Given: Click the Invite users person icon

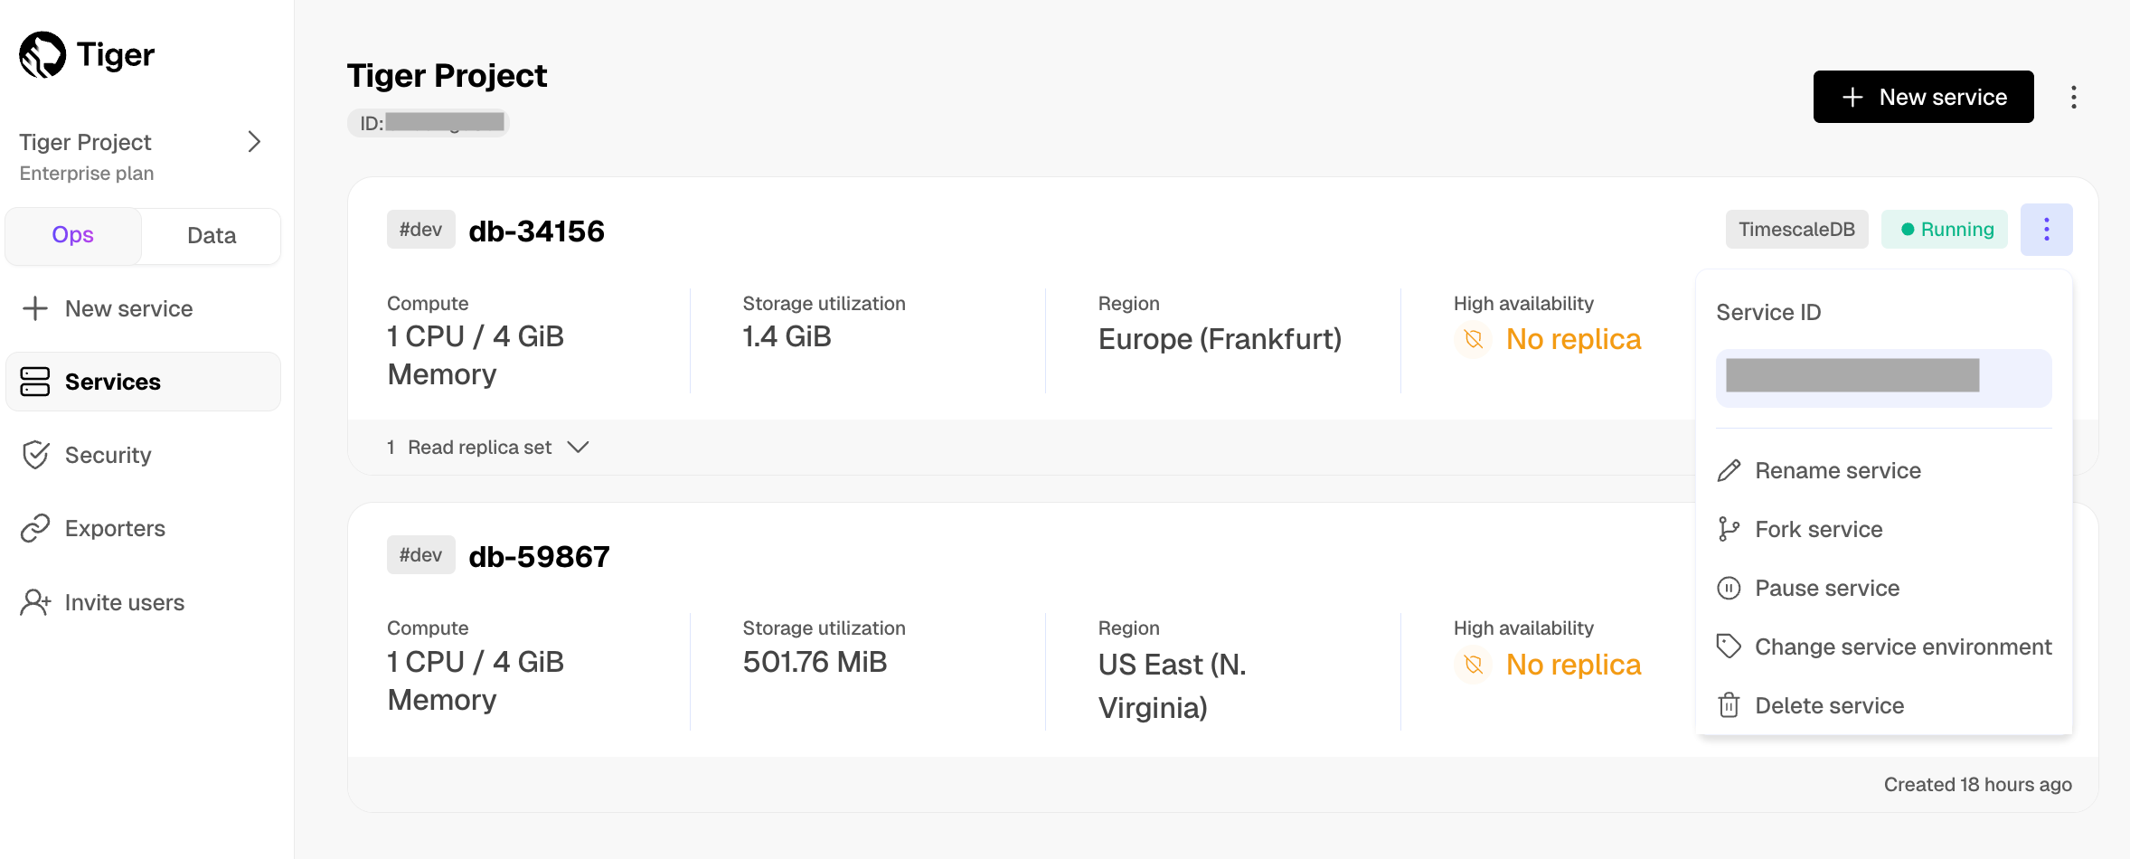Looking at the screenshot, I should pos(35,602).
